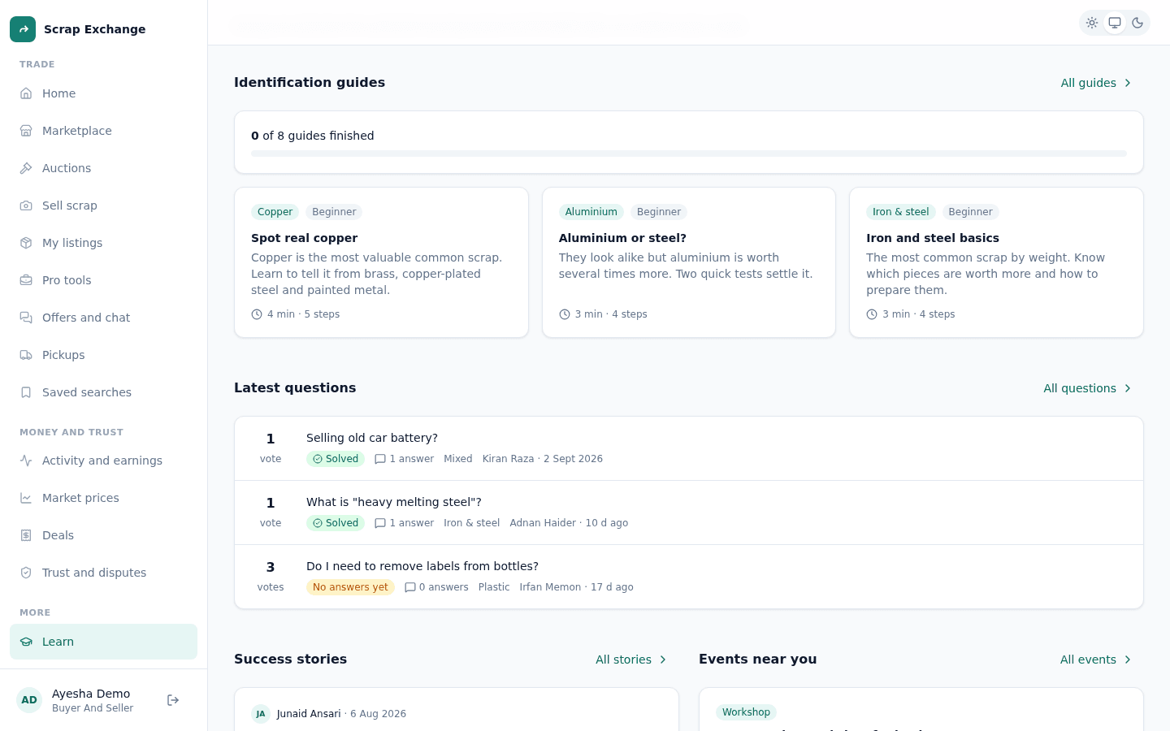Select the system theme monitor option

1115,23
